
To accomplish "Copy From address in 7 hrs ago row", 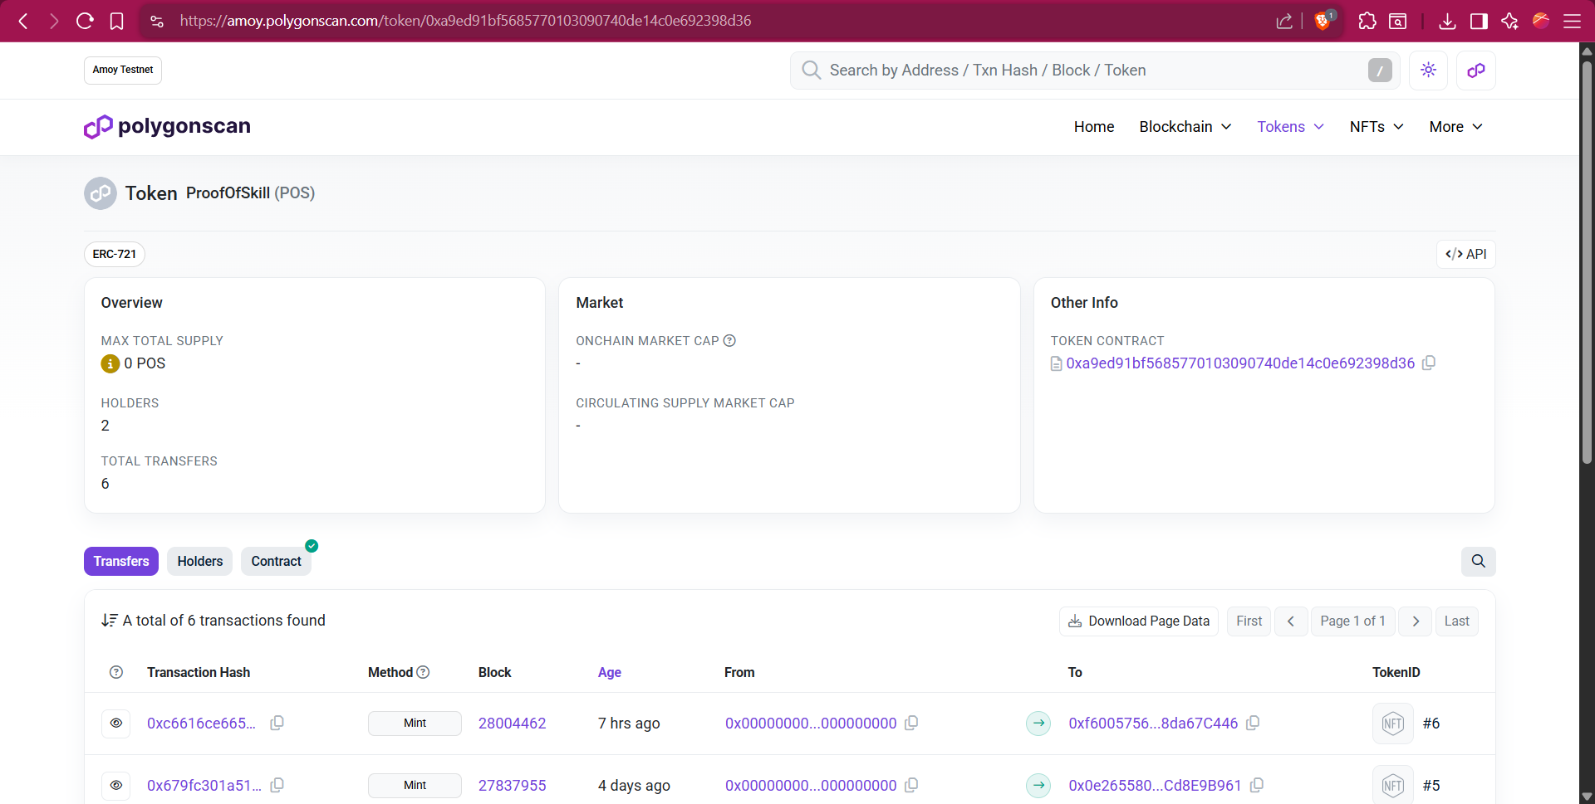I will [x=911, y=723].
